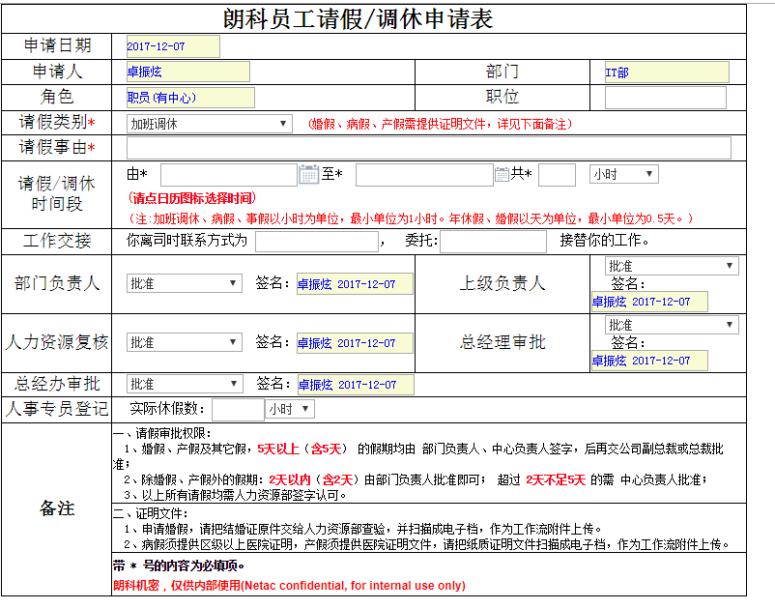Click the Netac confidential red footer text
This screenshot has width=775, height=609.
[289, 586]
